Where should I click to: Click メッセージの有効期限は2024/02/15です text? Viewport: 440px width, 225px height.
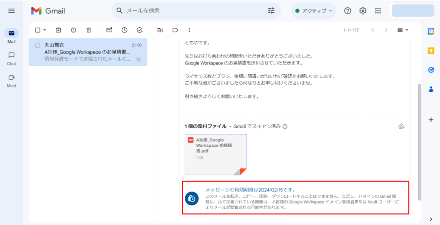pos(250,190)
